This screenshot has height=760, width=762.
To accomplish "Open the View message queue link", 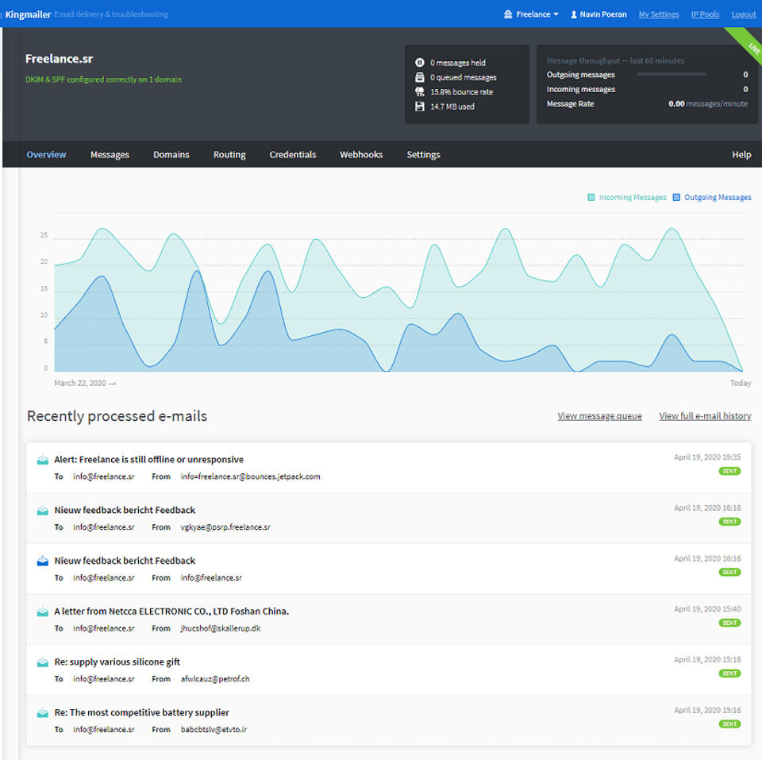I will pyautogui.click(x=599, y=416).
